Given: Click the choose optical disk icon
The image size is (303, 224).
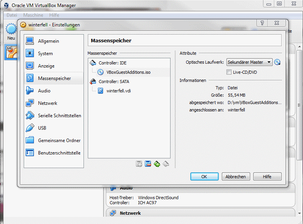Looking at the screenshot, I should (277, 62).
